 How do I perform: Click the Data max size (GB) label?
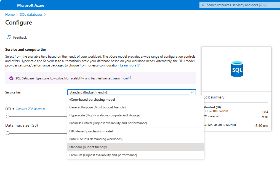pyautogui.click(x=22, y=125)
